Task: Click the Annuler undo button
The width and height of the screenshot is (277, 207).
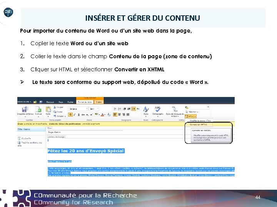Action: (x=58, y=116)
